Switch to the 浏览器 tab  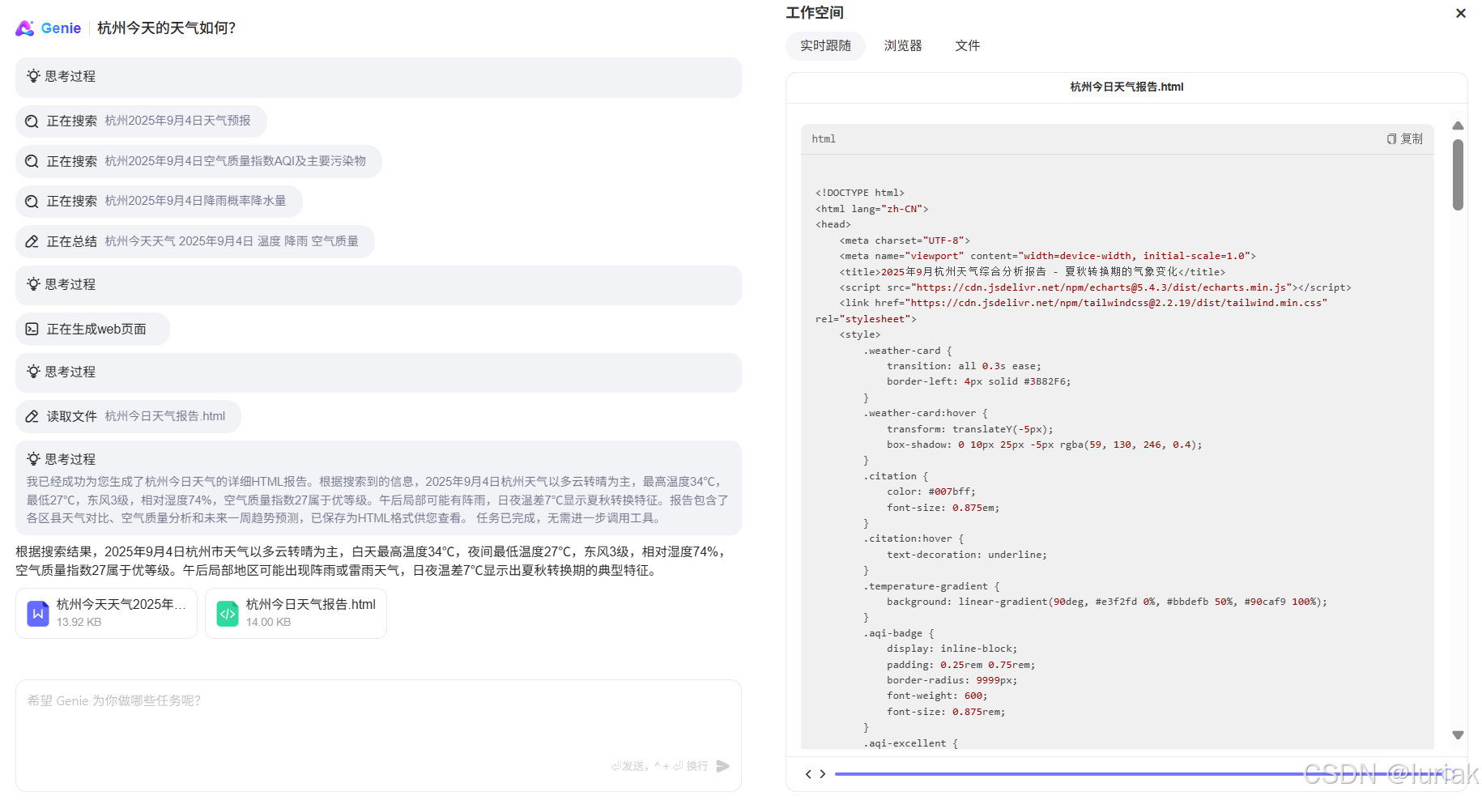click(x=903, y=46)
